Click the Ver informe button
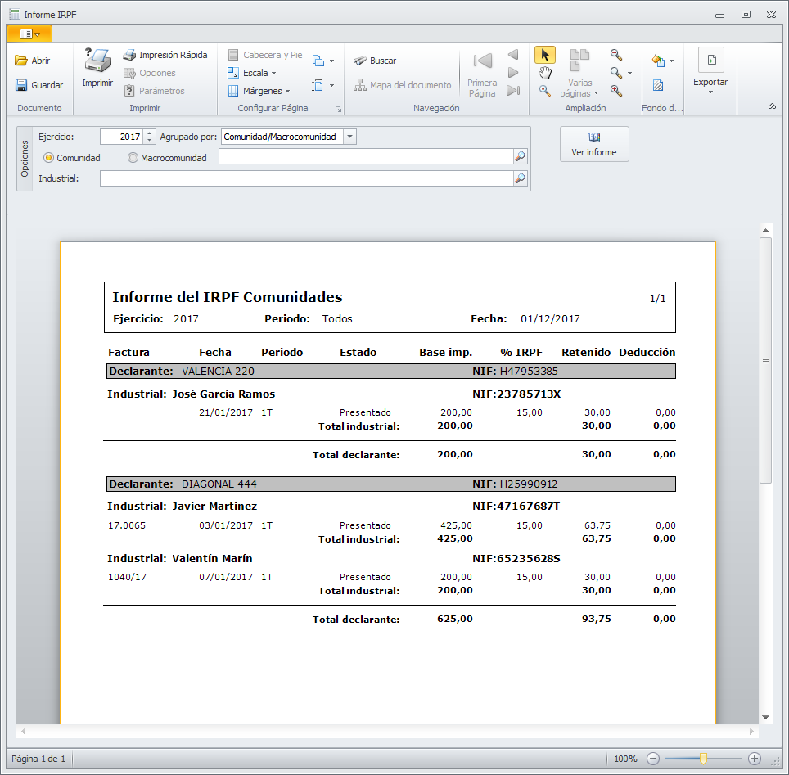 coord(594,144)
